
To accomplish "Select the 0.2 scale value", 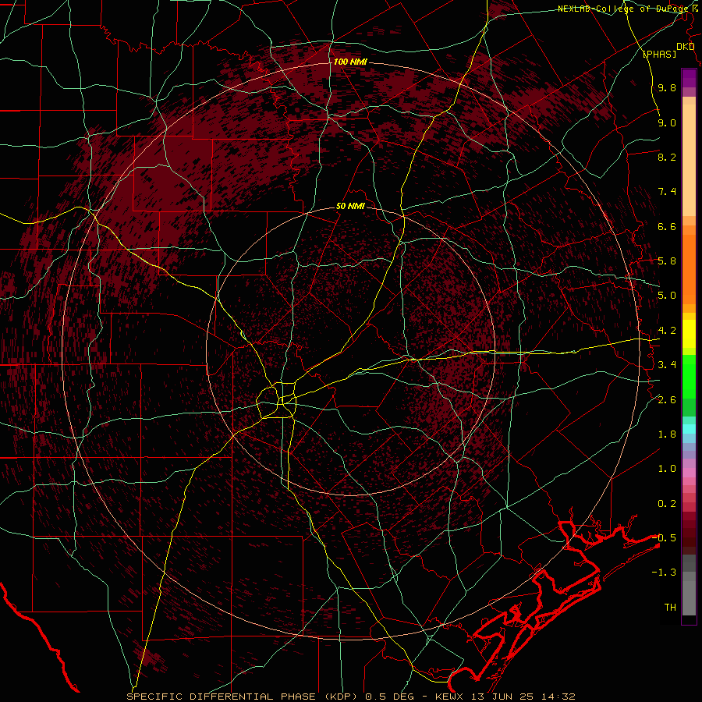I will coord(667,504).
